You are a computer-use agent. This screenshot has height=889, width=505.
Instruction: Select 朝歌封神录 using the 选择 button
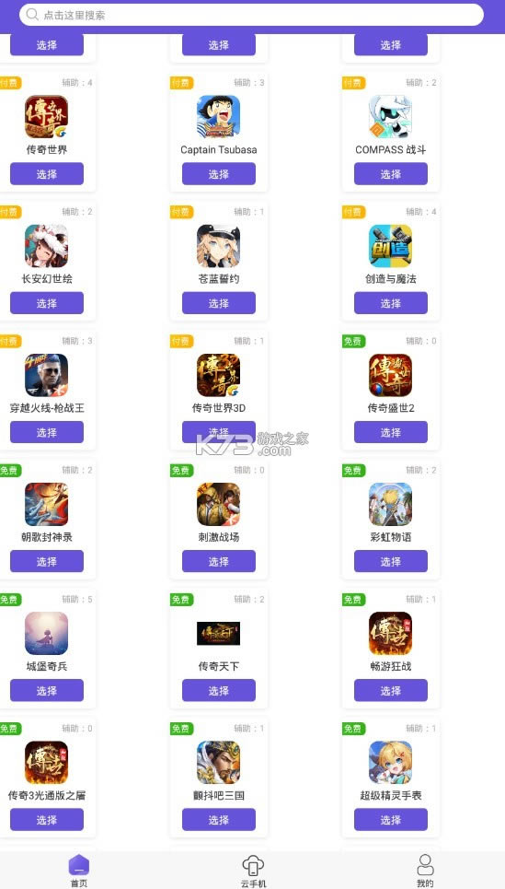click(x=46, y=562)
